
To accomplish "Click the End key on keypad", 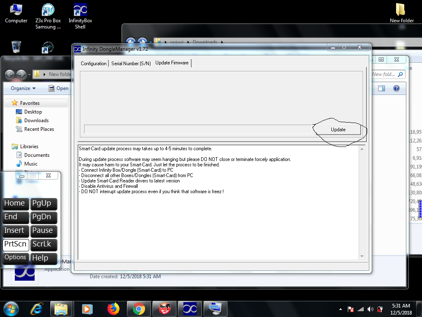I will 16,218.
